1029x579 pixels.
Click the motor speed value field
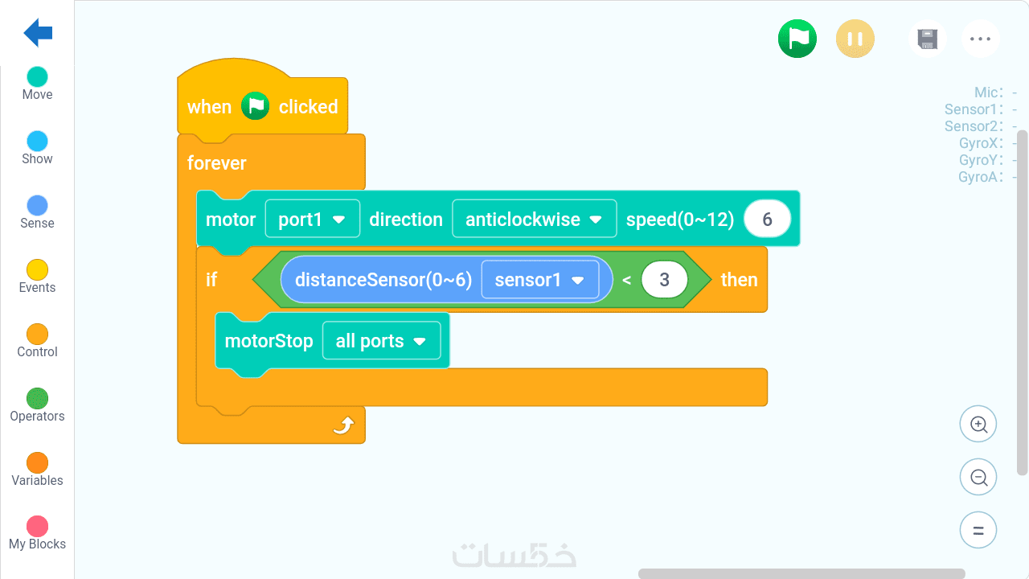pyautogui.click(x=767, y=220)
